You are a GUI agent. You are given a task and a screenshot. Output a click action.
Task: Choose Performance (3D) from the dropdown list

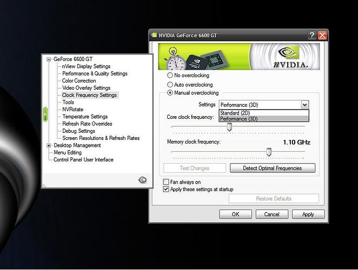tap(264, 119)
